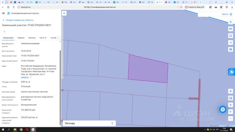Click the zoom-to-area search icon
The height and width of the screenshot is (132, 235).
pos(231,105)
